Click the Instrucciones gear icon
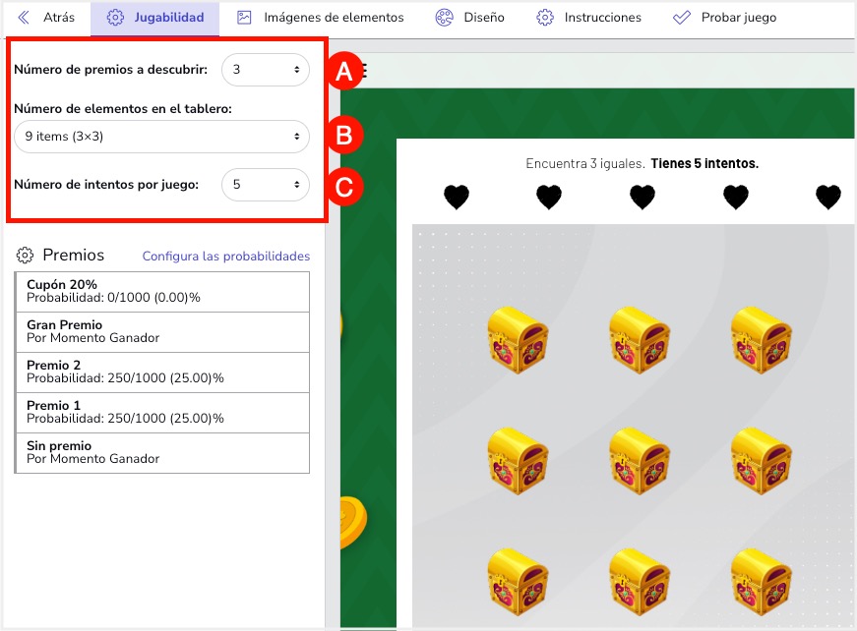Screen dimensions: 857x631 544,18
